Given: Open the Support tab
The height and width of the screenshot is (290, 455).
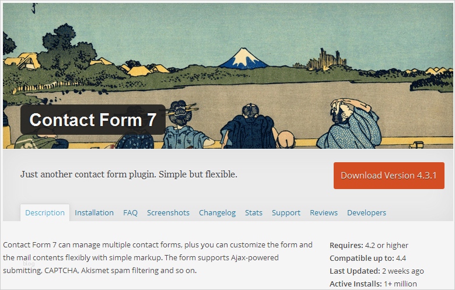Looking at the screenshot, I should point(286,212).
